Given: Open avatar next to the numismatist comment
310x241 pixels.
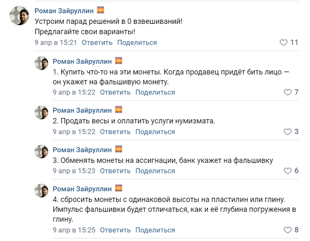Looking at the screenshot, I should pyautogui.click(x=42, y=112).
